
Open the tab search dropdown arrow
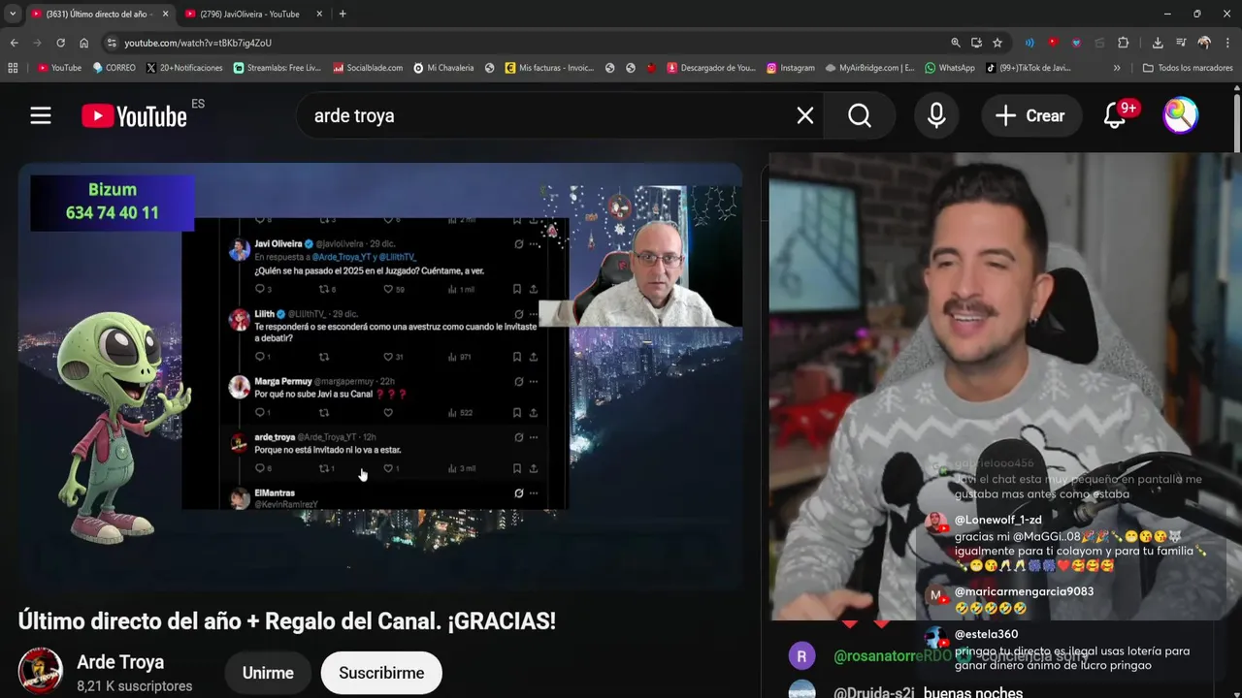point(12,14)
